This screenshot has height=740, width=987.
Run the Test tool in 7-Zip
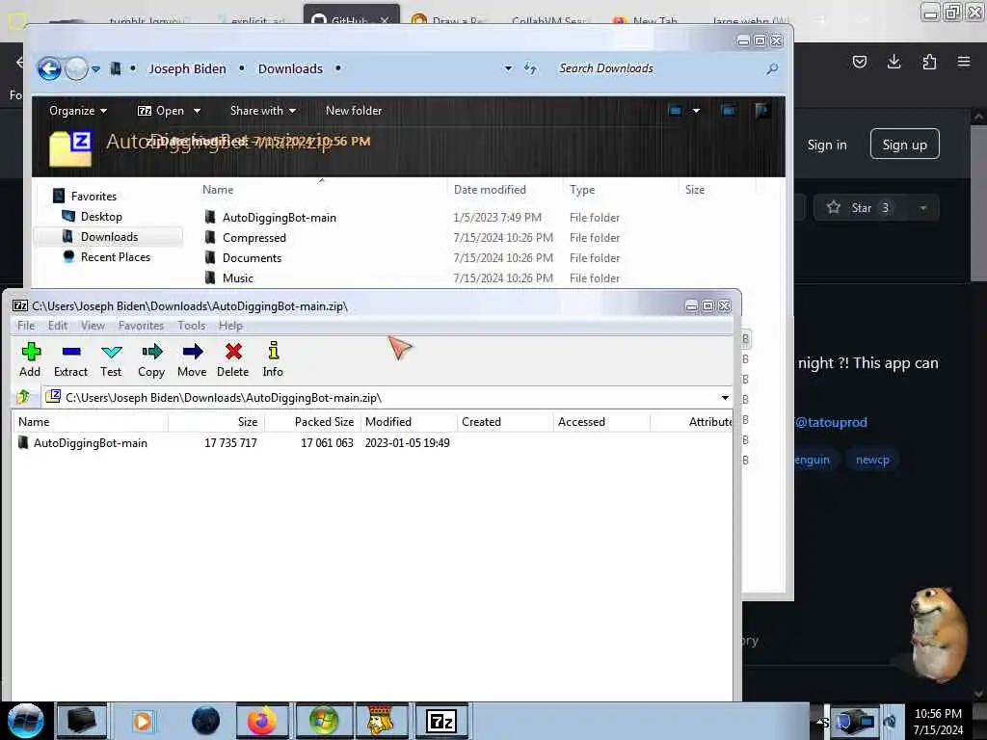click(112, 352)
